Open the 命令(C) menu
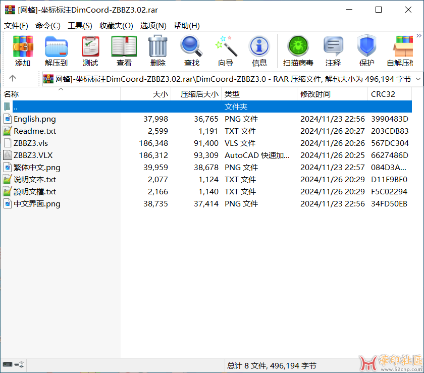The height and width of the screenshot is (373, 424). tap(47, 26)
